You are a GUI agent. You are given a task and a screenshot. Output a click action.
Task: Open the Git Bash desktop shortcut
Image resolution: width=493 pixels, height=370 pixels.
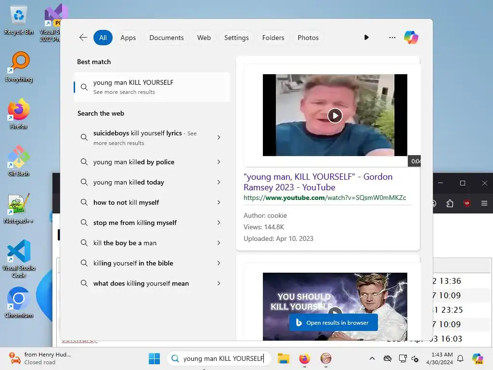(19, 161)
